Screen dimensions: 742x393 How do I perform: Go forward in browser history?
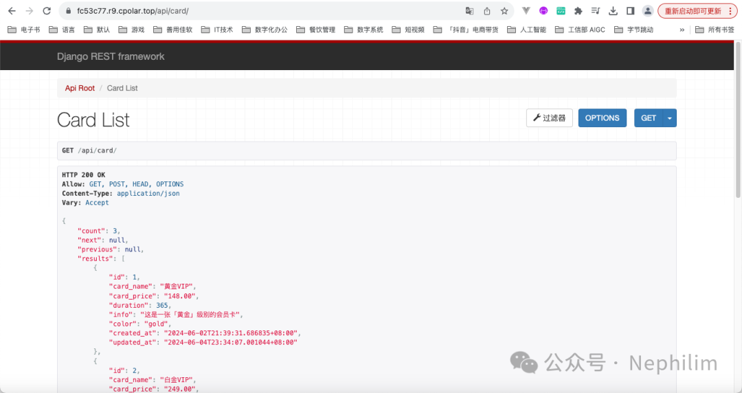pos(30,11)
